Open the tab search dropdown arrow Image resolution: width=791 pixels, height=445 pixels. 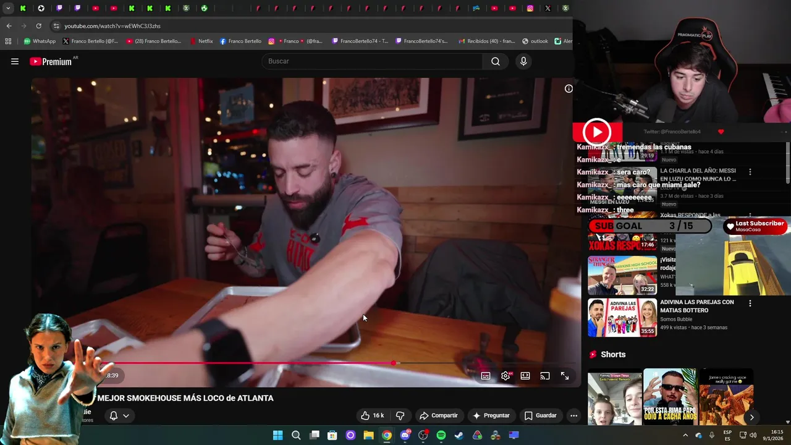pos(8,8)
